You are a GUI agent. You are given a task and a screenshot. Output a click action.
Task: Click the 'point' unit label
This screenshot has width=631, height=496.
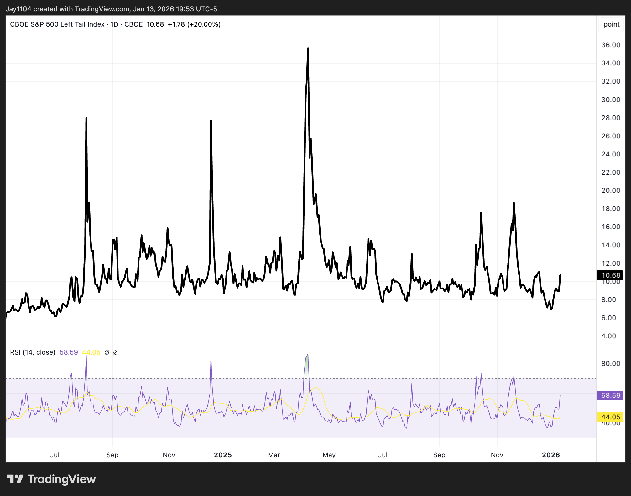click(x=611, y=24)
